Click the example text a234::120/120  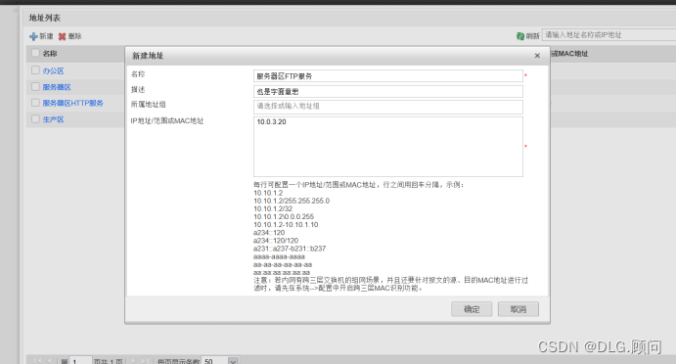click(x=276, y=241)
